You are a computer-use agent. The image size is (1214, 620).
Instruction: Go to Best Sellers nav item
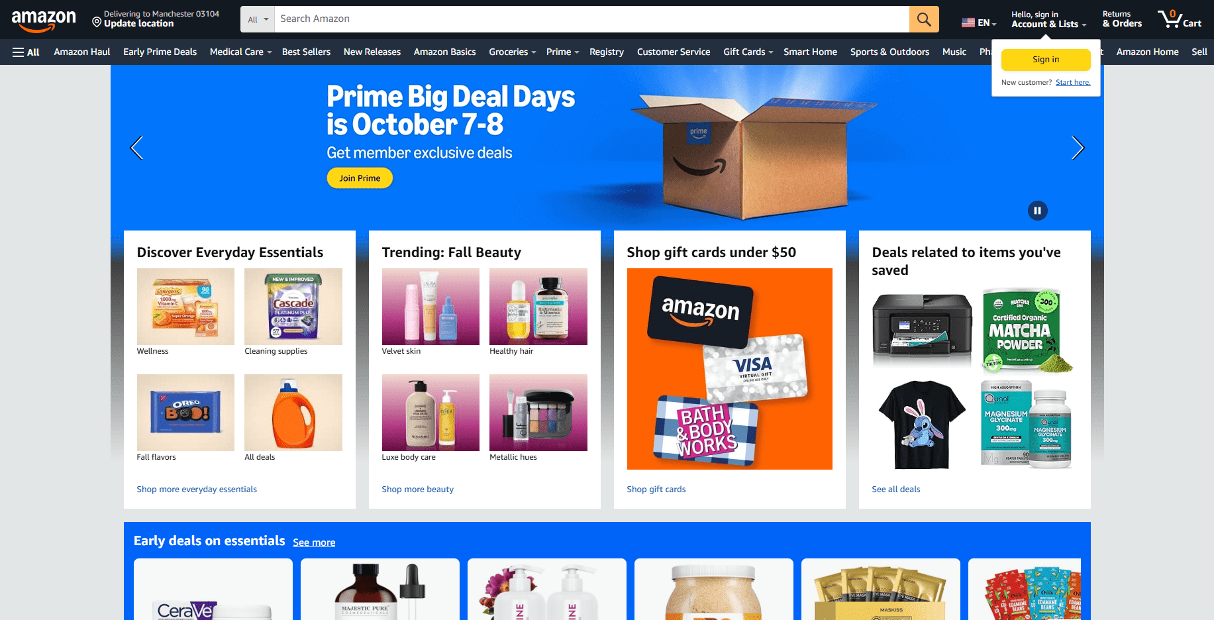(x=306, y=52)
